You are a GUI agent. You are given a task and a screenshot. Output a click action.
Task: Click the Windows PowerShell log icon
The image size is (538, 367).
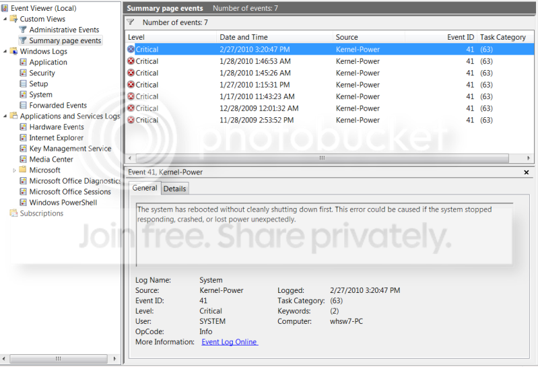point(23,203)
